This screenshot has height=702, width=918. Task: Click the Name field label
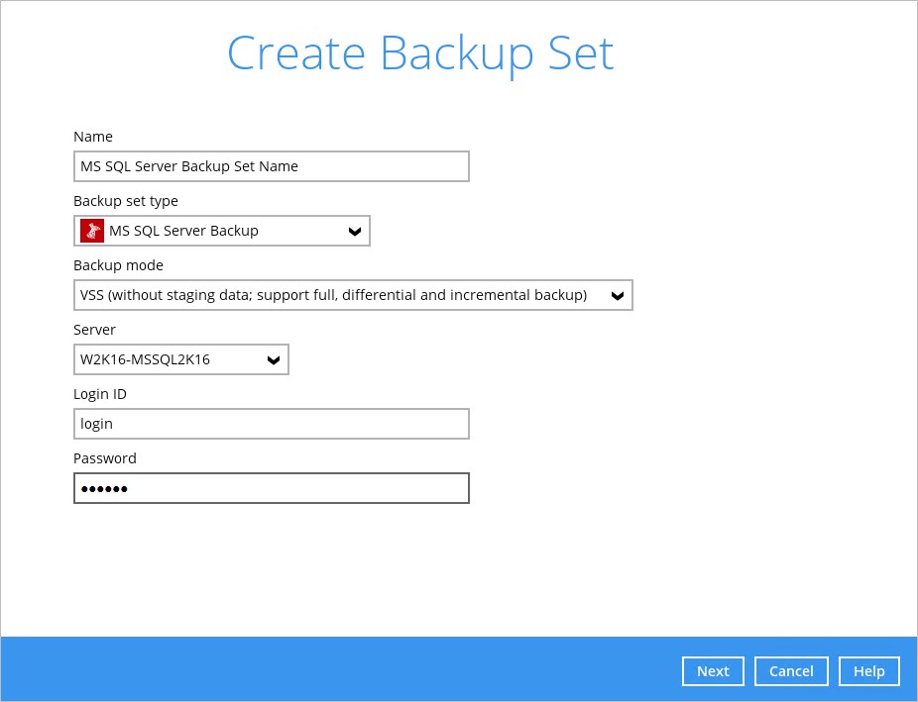93,137
